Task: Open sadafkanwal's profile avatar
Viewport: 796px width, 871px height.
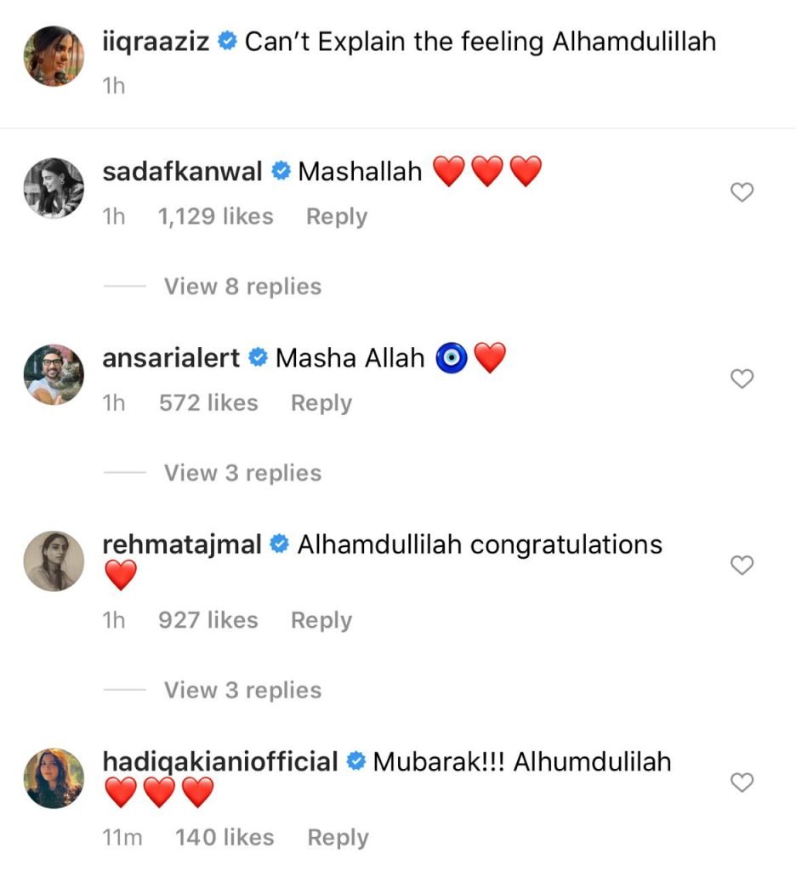Action: tap(54, 188)
